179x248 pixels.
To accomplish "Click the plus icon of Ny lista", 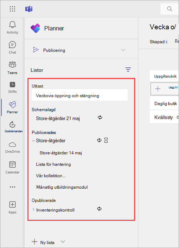I will [35, 242].
